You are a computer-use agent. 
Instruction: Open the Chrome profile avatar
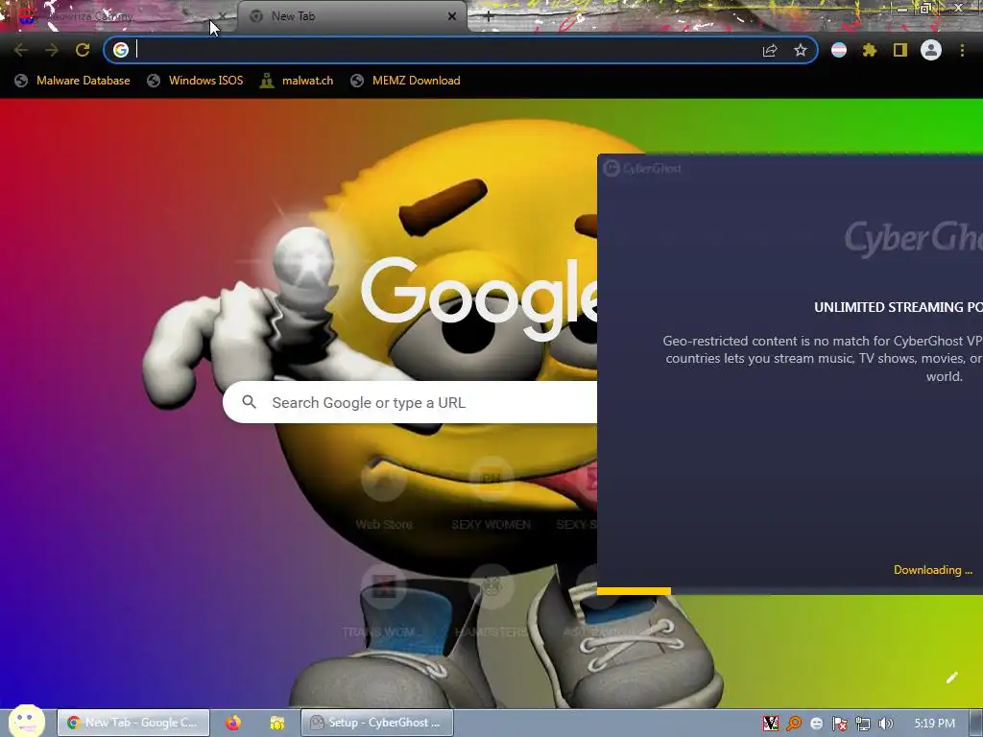pyautogui.click(x=931, y=50)
